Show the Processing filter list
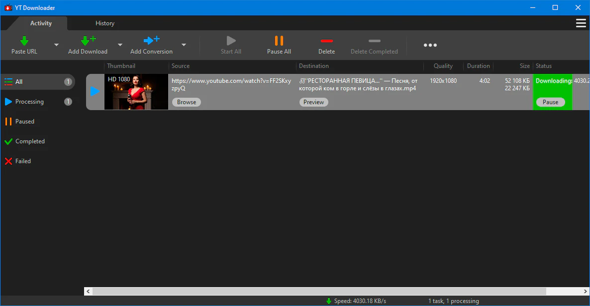590x306 pixels. (29, 102)
